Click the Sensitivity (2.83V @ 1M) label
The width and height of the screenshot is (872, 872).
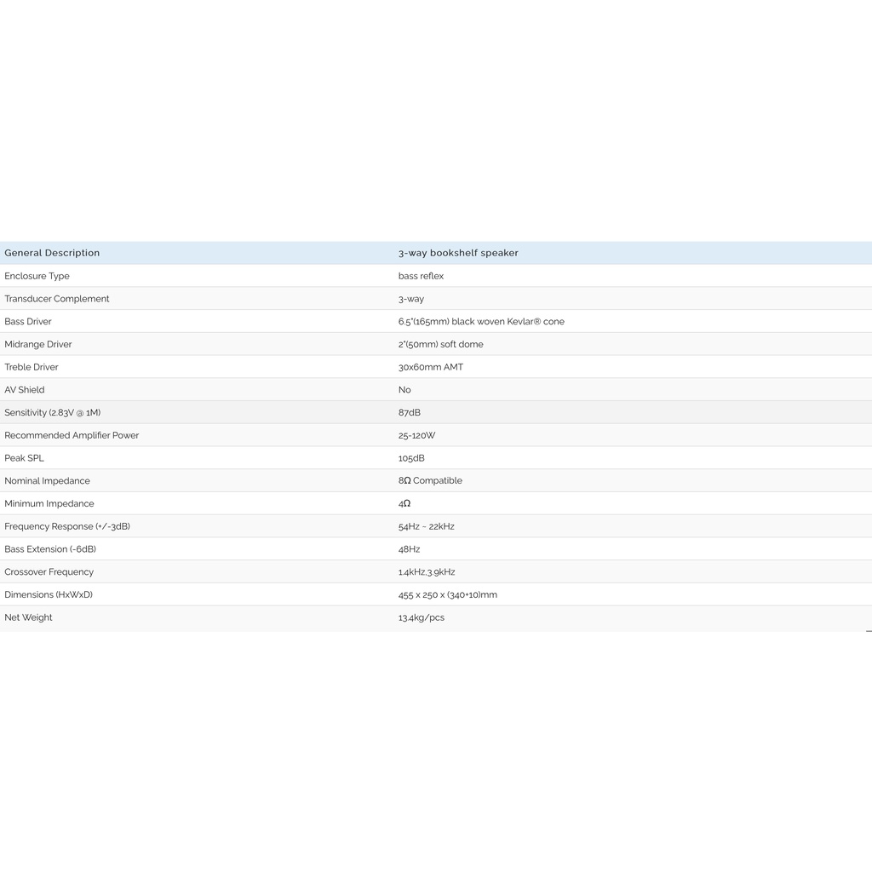53,413
